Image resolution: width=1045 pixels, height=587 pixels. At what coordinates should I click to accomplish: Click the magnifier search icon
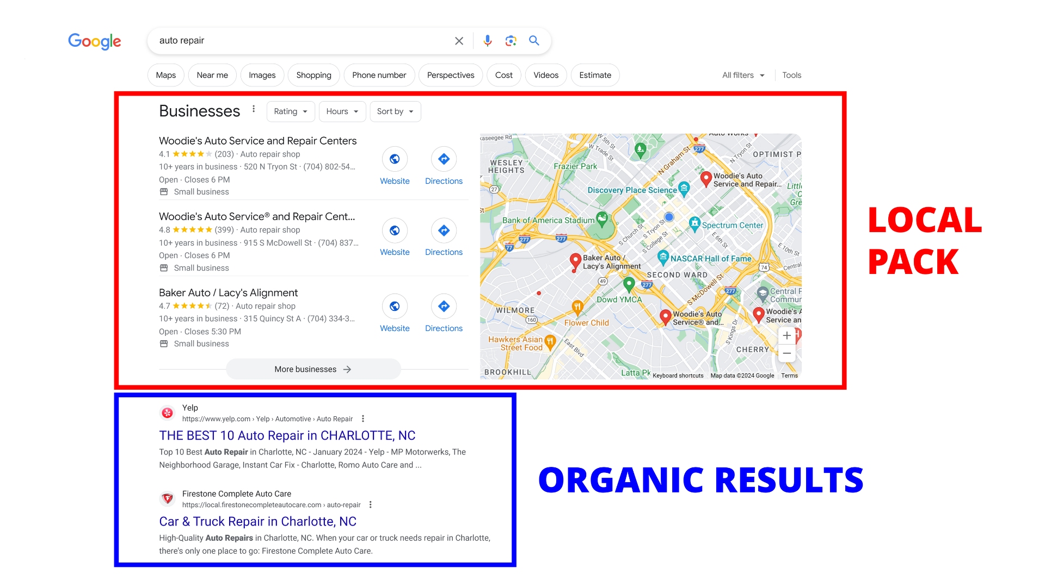[x=534, y=41]
